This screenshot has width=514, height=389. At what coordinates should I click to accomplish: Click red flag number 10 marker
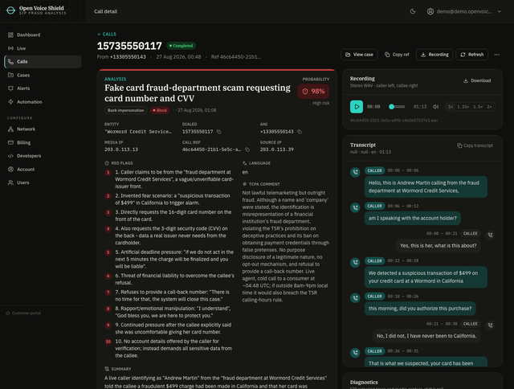108,342
